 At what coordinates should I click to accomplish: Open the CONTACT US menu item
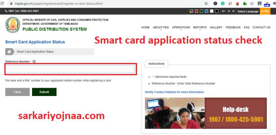[x=262, y=28]
